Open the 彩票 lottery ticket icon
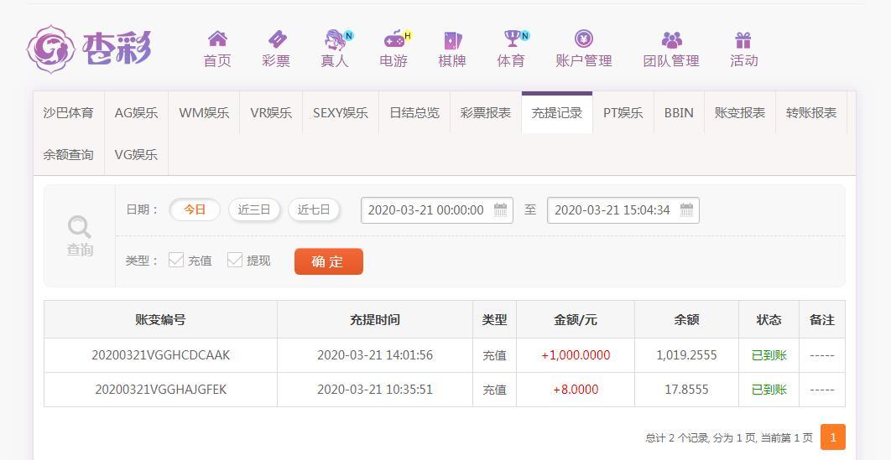 point(277,39)
